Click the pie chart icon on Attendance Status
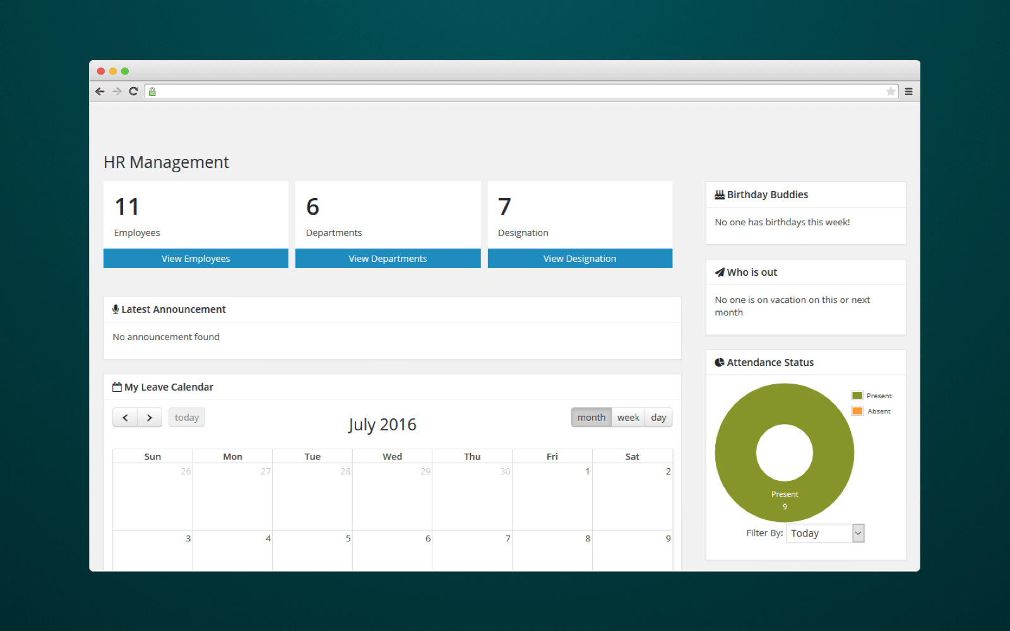 720,362
